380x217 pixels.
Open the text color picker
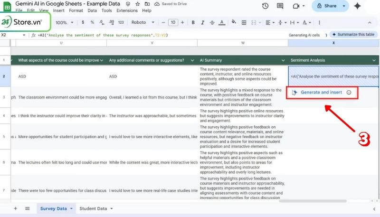tap(222, 22)
